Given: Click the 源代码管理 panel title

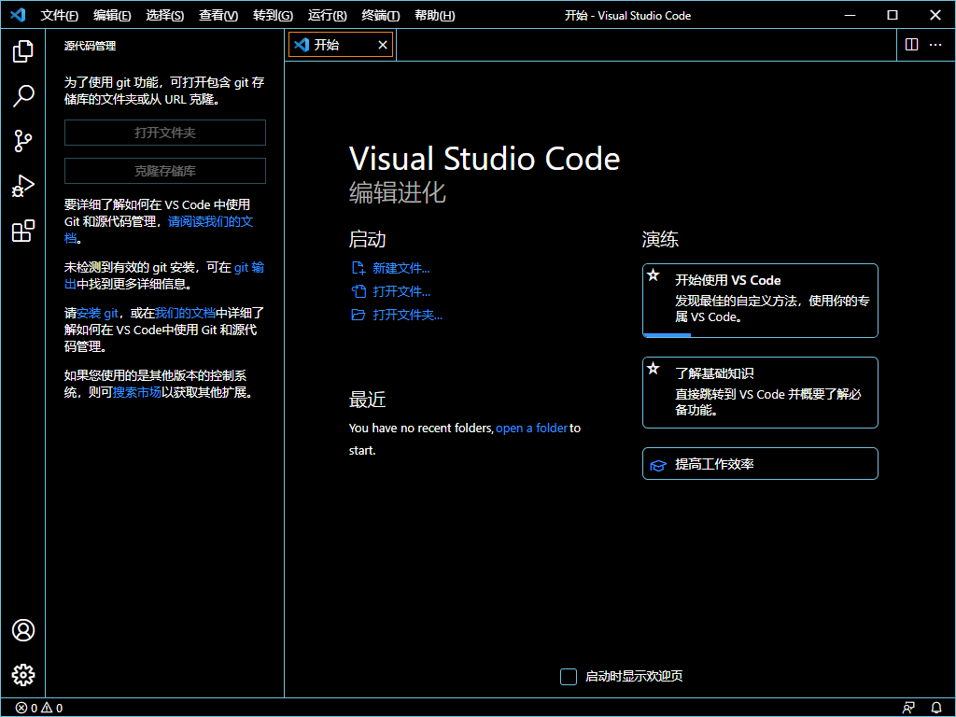Looking at the screenshot, I should (90, 46).
